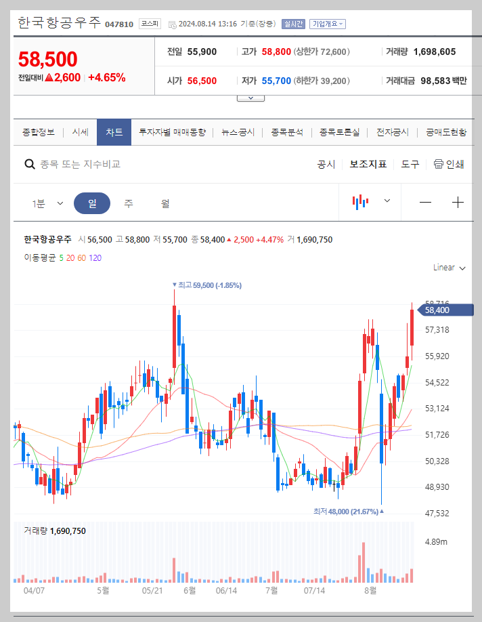Open the 전자공시 tab
This screenshot has height=622, width=482.
tap(393, 132)
